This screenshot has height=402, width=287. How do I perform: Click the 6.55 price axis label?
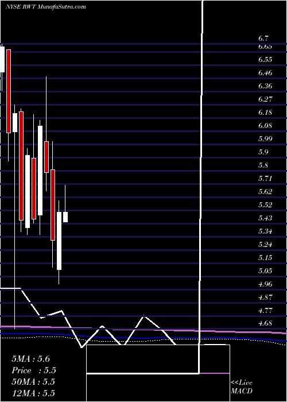[x=265, y=60]
